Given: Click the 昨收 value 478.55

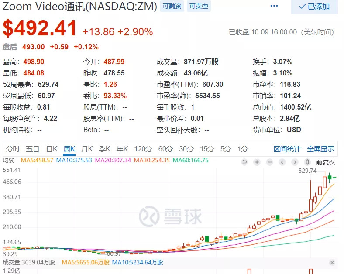Looking at the screenshot, I should point(114,73).
